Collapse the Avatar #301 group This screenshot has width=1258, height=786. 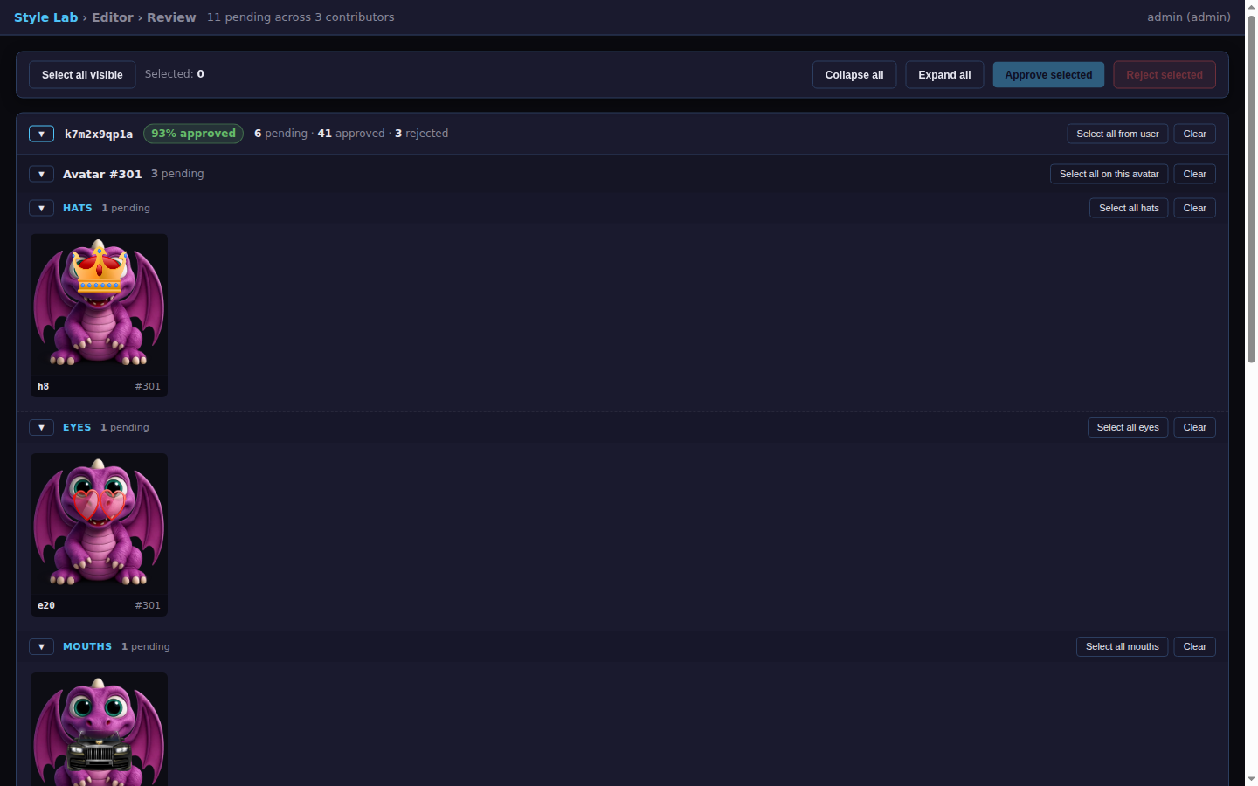[x=41, y=174]
